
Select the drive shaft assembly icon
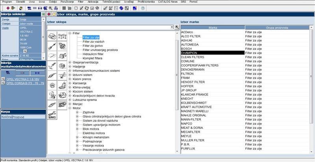tap(52, 46)
